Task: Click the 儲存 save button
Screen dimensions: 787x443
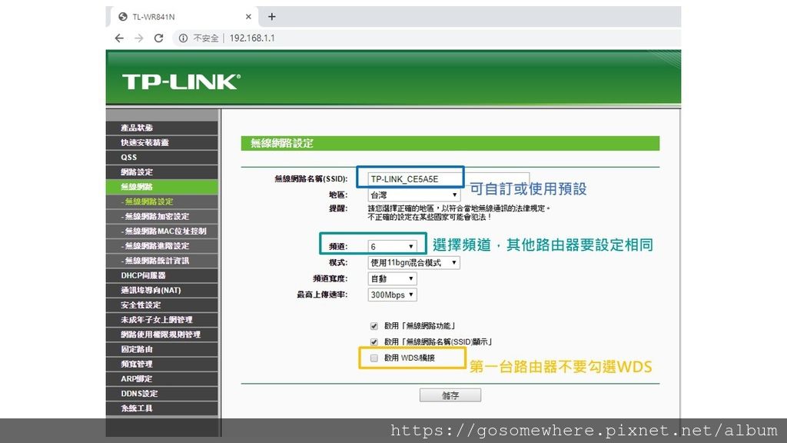Action: point(450,395)
